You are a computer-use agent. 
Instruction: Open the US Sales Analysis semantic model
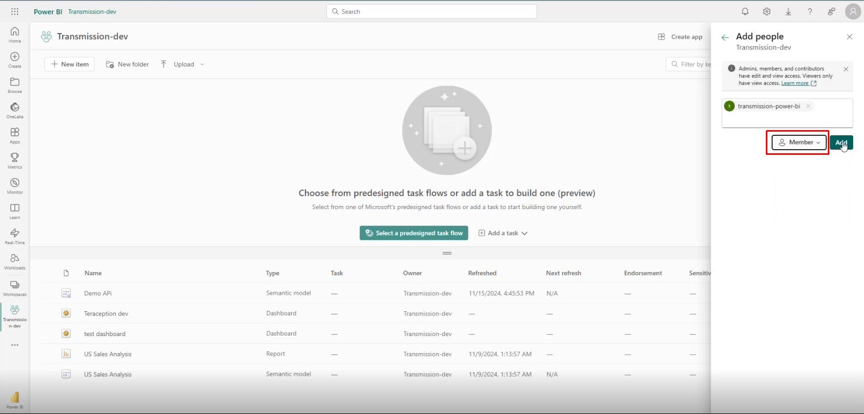[108, 374]
